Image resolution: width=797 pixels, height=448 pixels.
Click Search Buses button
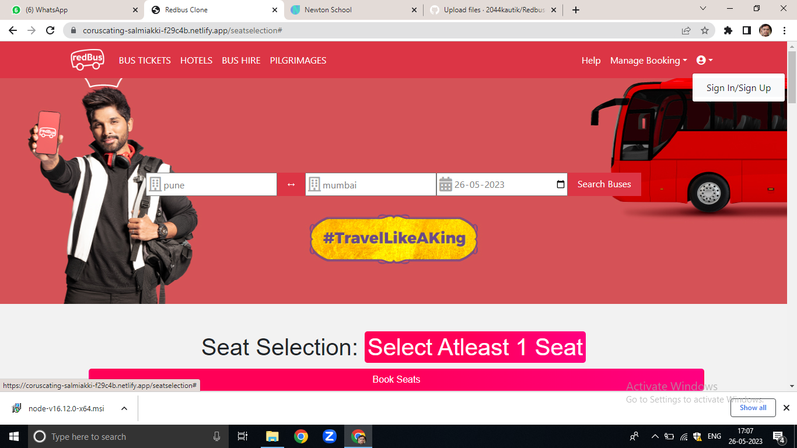pos(604,184)
